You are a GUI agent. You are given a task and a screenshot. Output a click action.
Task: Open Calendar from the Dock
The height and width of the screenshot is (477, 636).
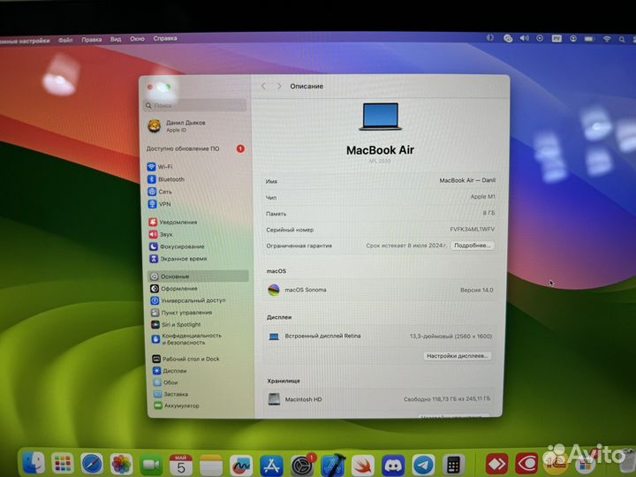(181, 465)
